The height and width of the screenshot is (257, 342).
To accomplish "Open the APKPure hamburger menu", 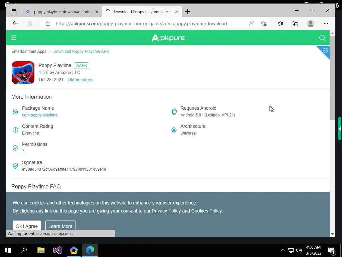I will click(14, 38).
